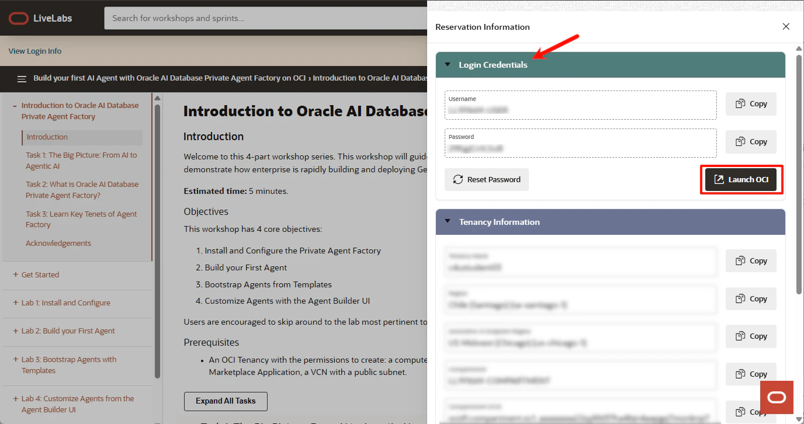Click the Prerequisites heading
The image size is (804, 424).
[212, 342]
